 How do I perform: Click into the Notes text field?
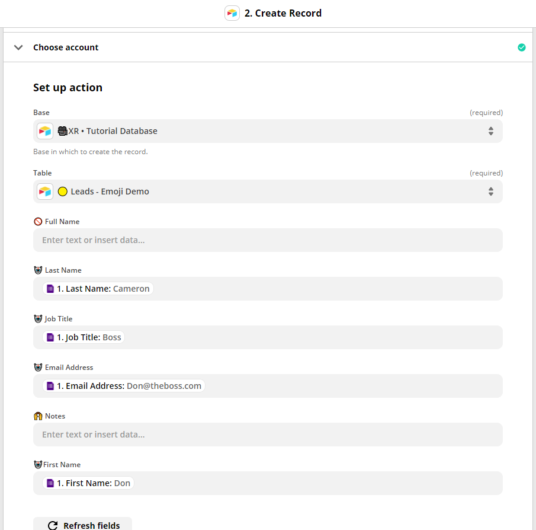pos(268,435)
